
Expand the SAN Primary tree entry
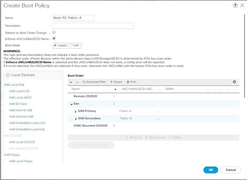tap(76, 112)
